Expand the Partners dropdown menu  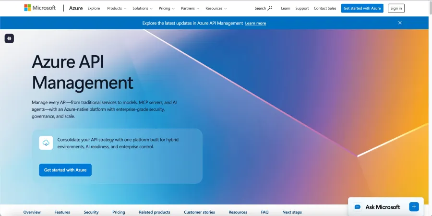[190, 8]
